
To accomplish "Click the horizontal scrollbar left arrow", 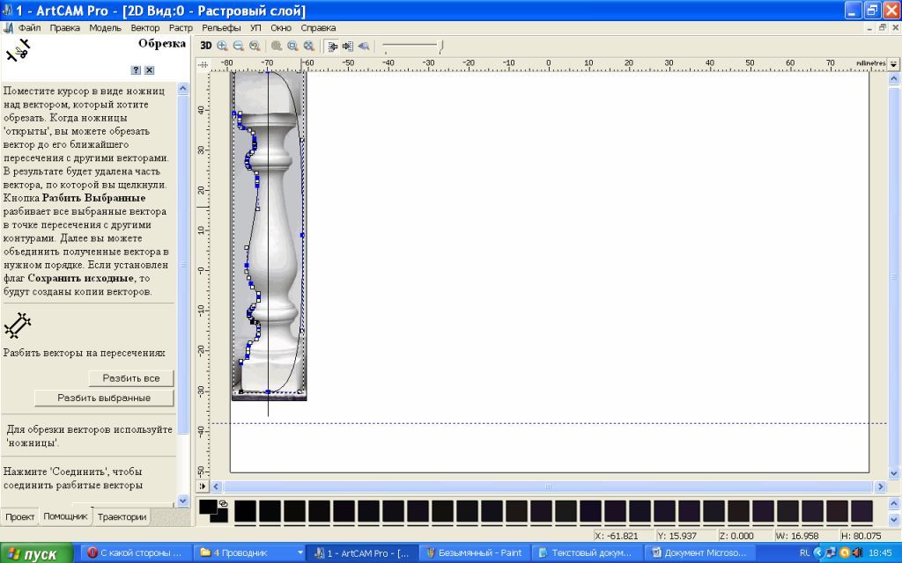I will 217,486.
